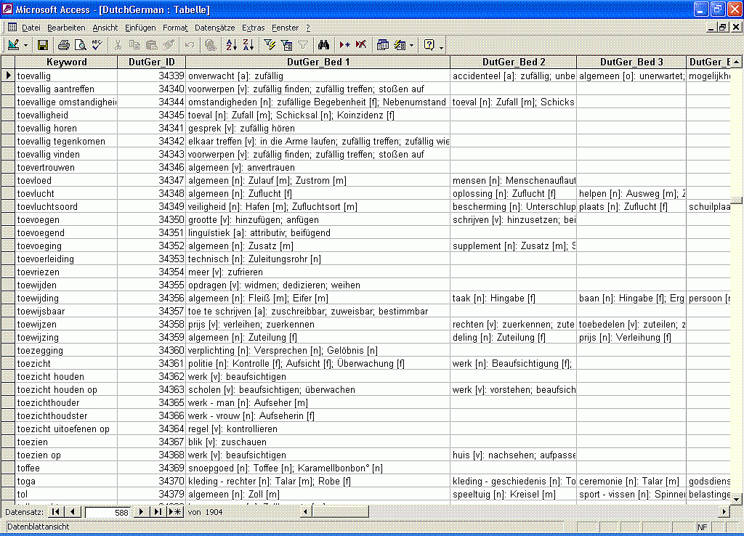Screen dimensions: 744x536
Task: Click the cell 'taak [n]: Hingabe [f]'
Action: click(514, 299)
